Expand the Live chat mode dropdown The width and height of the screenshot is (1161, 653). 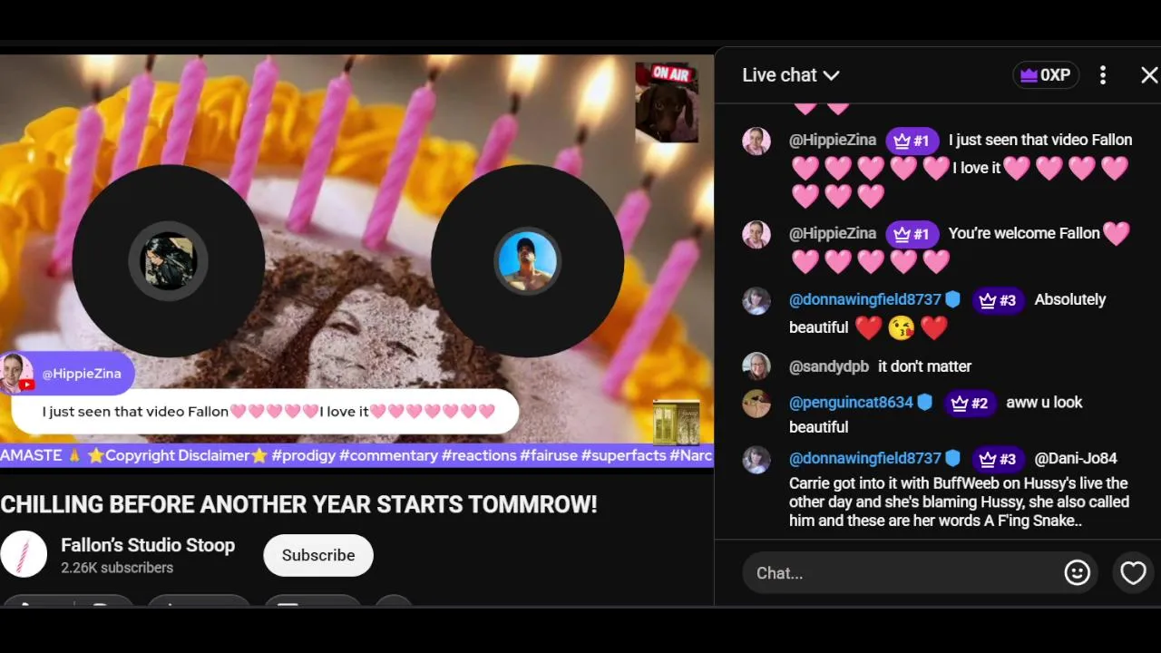pyautogui.click(x=791, y=75)
